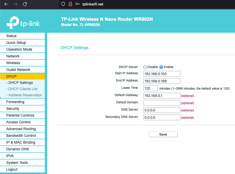Click the Lease Time input field

tap(150, 88)
